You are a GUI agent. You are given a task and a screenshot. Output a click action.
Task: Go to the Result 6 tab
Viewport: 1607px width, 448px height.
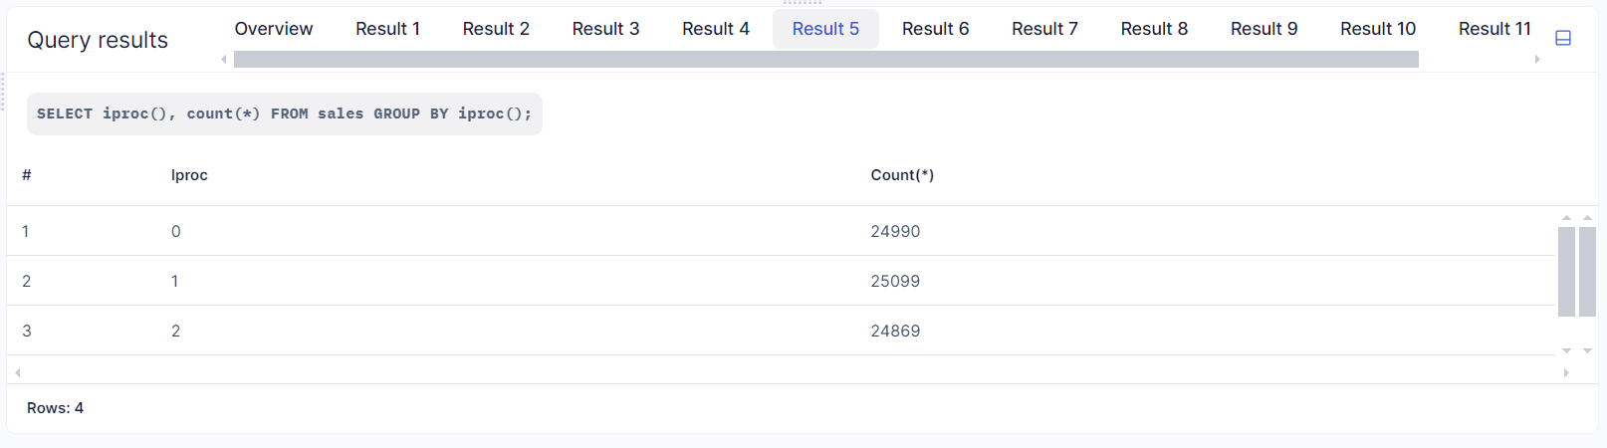coord(935,29)
